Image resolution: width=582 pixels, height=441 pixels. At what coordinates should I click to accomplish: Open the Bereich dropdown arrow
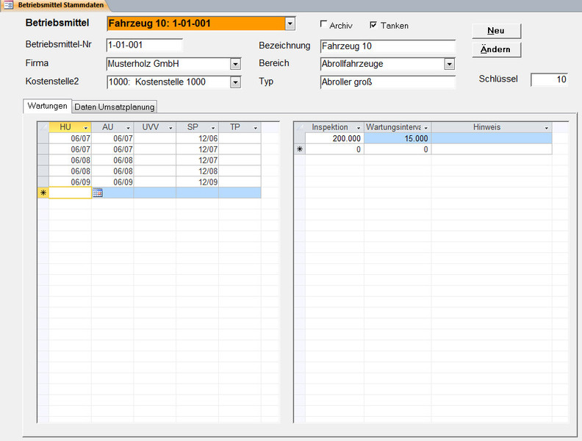tap(449, 64)
